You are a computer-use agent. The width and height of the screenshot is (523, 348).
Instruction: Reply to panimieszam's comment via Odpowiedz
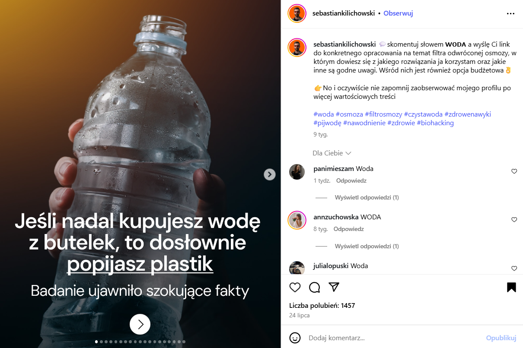351,180
